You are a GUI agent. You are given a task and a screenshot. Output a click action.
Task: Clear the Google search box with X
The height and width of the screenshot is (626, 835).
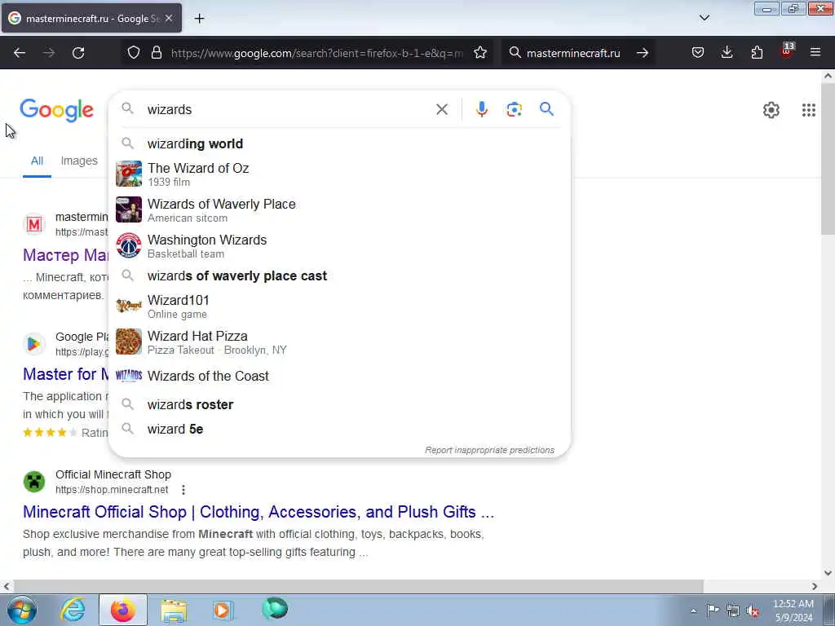click(x=442, y=110)
